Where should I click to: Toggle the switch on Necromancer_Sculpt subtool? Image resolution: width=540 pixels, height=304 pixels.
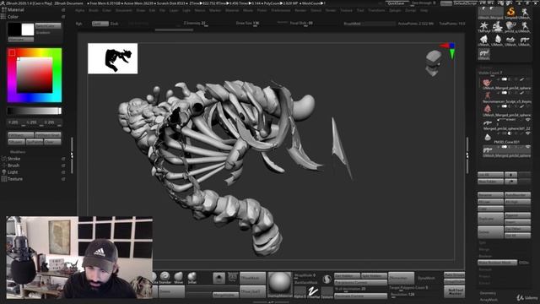pos(505,93)
